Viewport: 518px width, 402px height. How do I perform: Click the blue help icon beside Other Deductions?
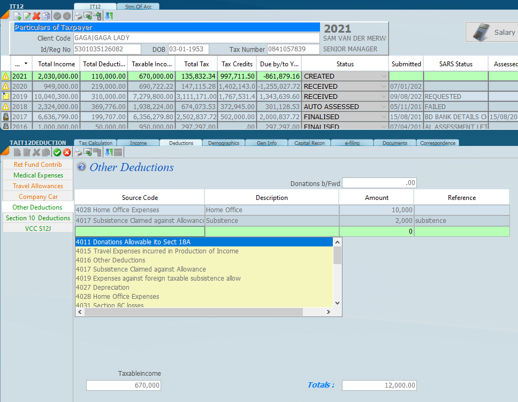point(81,167)
